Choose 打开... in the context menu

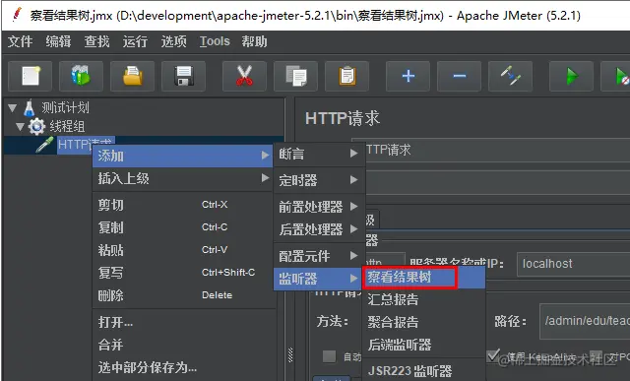tap(183, 322)
